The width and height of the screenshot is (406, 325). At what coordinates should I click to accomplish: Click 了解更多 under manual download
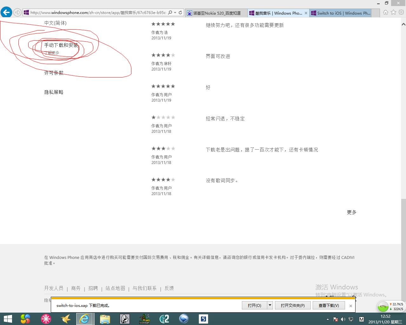pos(52,53)
